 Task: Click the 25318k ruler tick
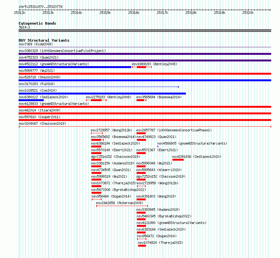(x=191, y=13)
